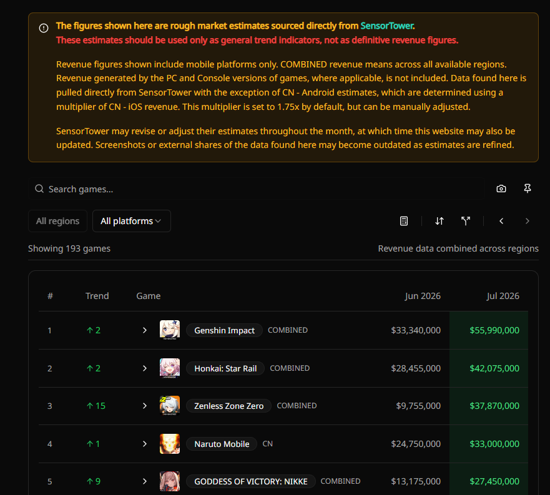Click GODDESS OF VICTORY: NIKKE game icon
The height and width of the screenshot is (495, 550).
[170, 481]
